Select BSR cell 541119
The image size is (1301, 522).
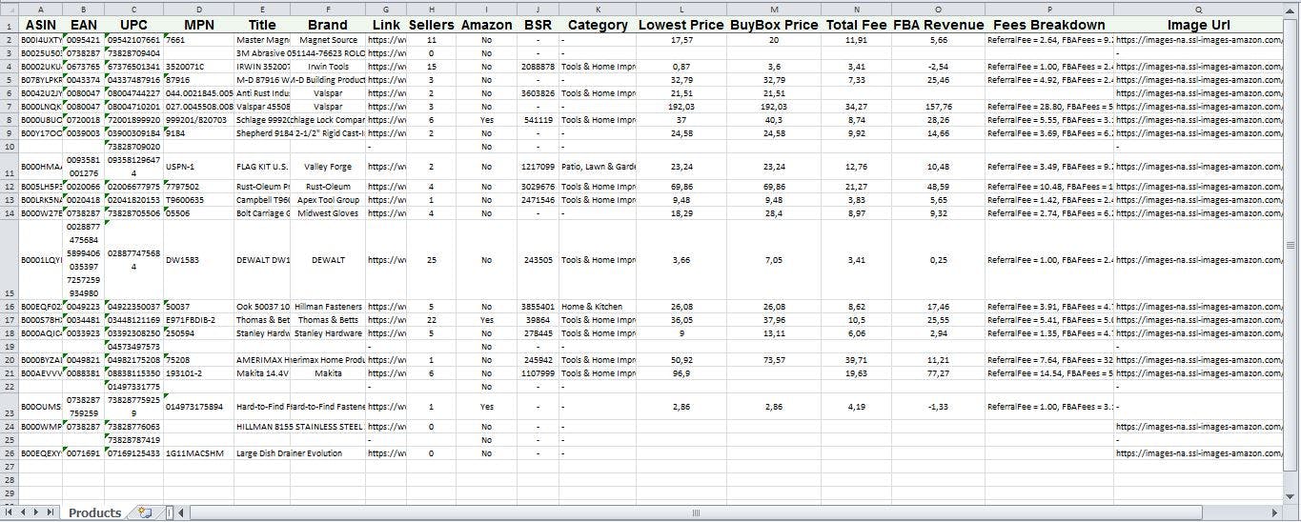click(x=539, y=120)
